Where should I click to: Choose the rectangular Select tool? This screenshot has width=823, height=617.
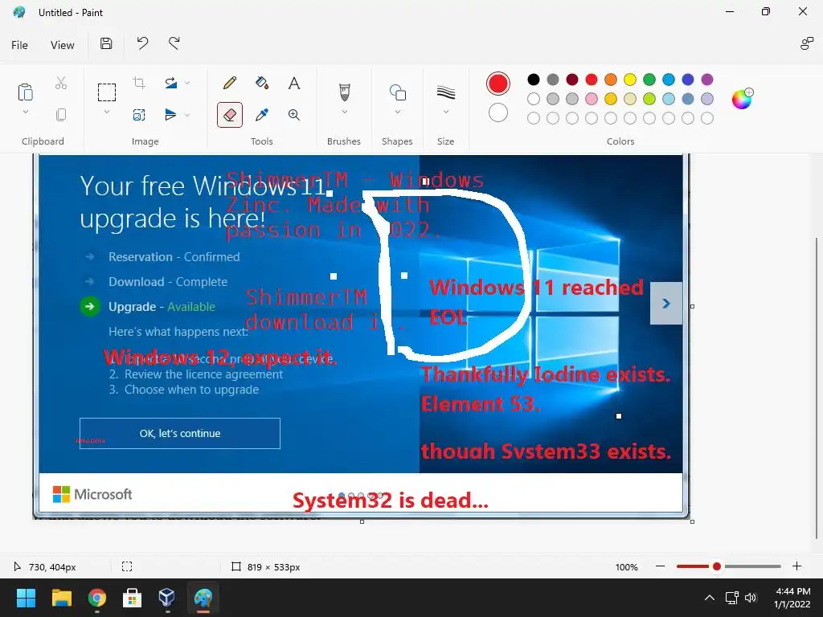[107, 92]
